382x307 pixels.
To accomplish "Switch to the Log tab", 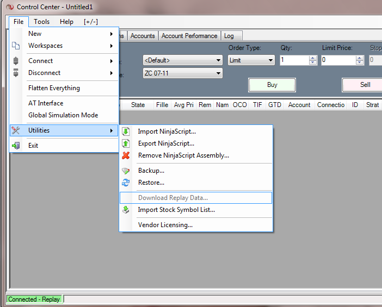I will (x=232, y=36).
